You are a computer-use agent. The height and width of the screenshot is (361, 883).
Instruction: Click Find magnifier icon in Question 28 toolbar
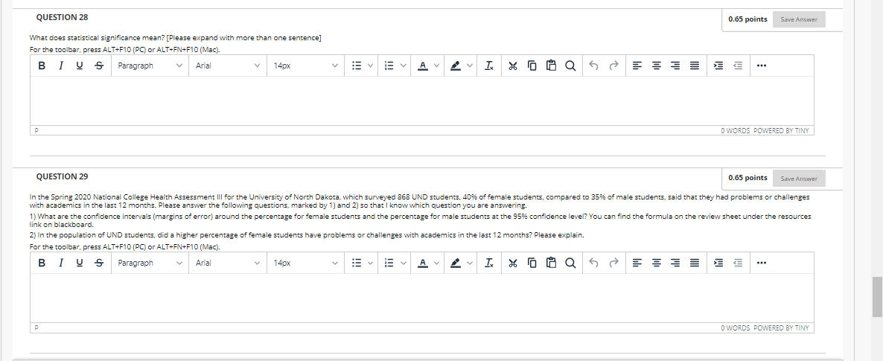coord(570,66)
